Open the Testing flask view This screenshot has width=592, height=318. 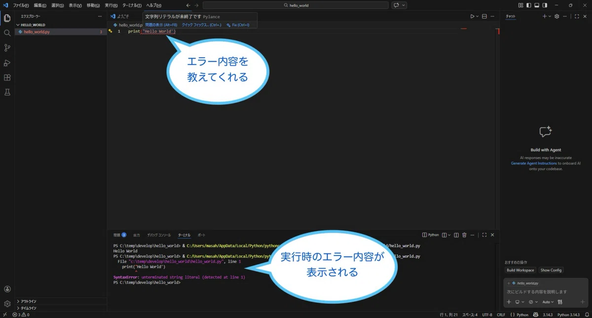pyautogui.click(x=7, y=92)
